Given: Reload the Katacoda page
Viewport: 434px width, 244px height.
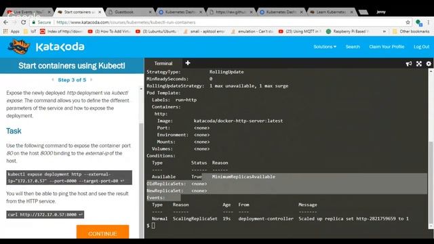Looking at the screenshot, I should point(24,22).
